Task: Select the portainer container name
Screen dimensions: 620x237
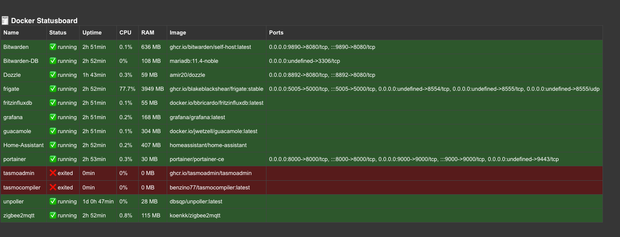Action: click(14, 159)
